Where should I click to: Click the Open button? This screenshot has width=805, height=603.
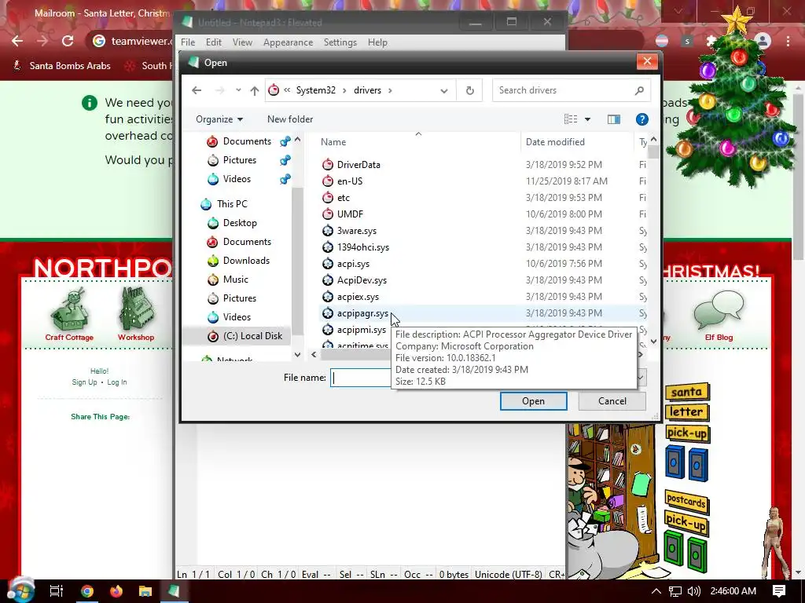click(x=534, y=401)
